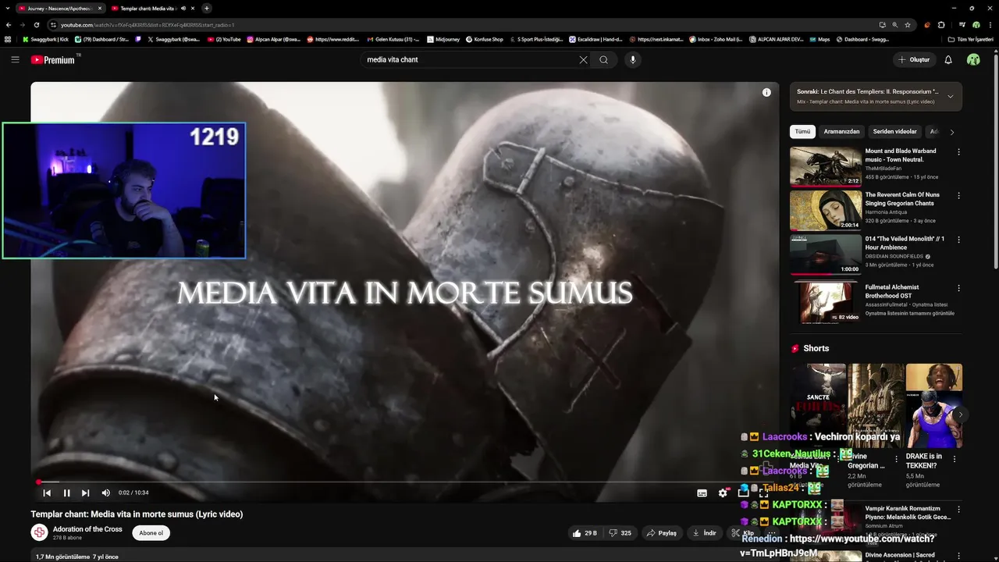Dislike the video (325)
The width and height of the screenshot is (999, 562).
[x=621, y=533]
